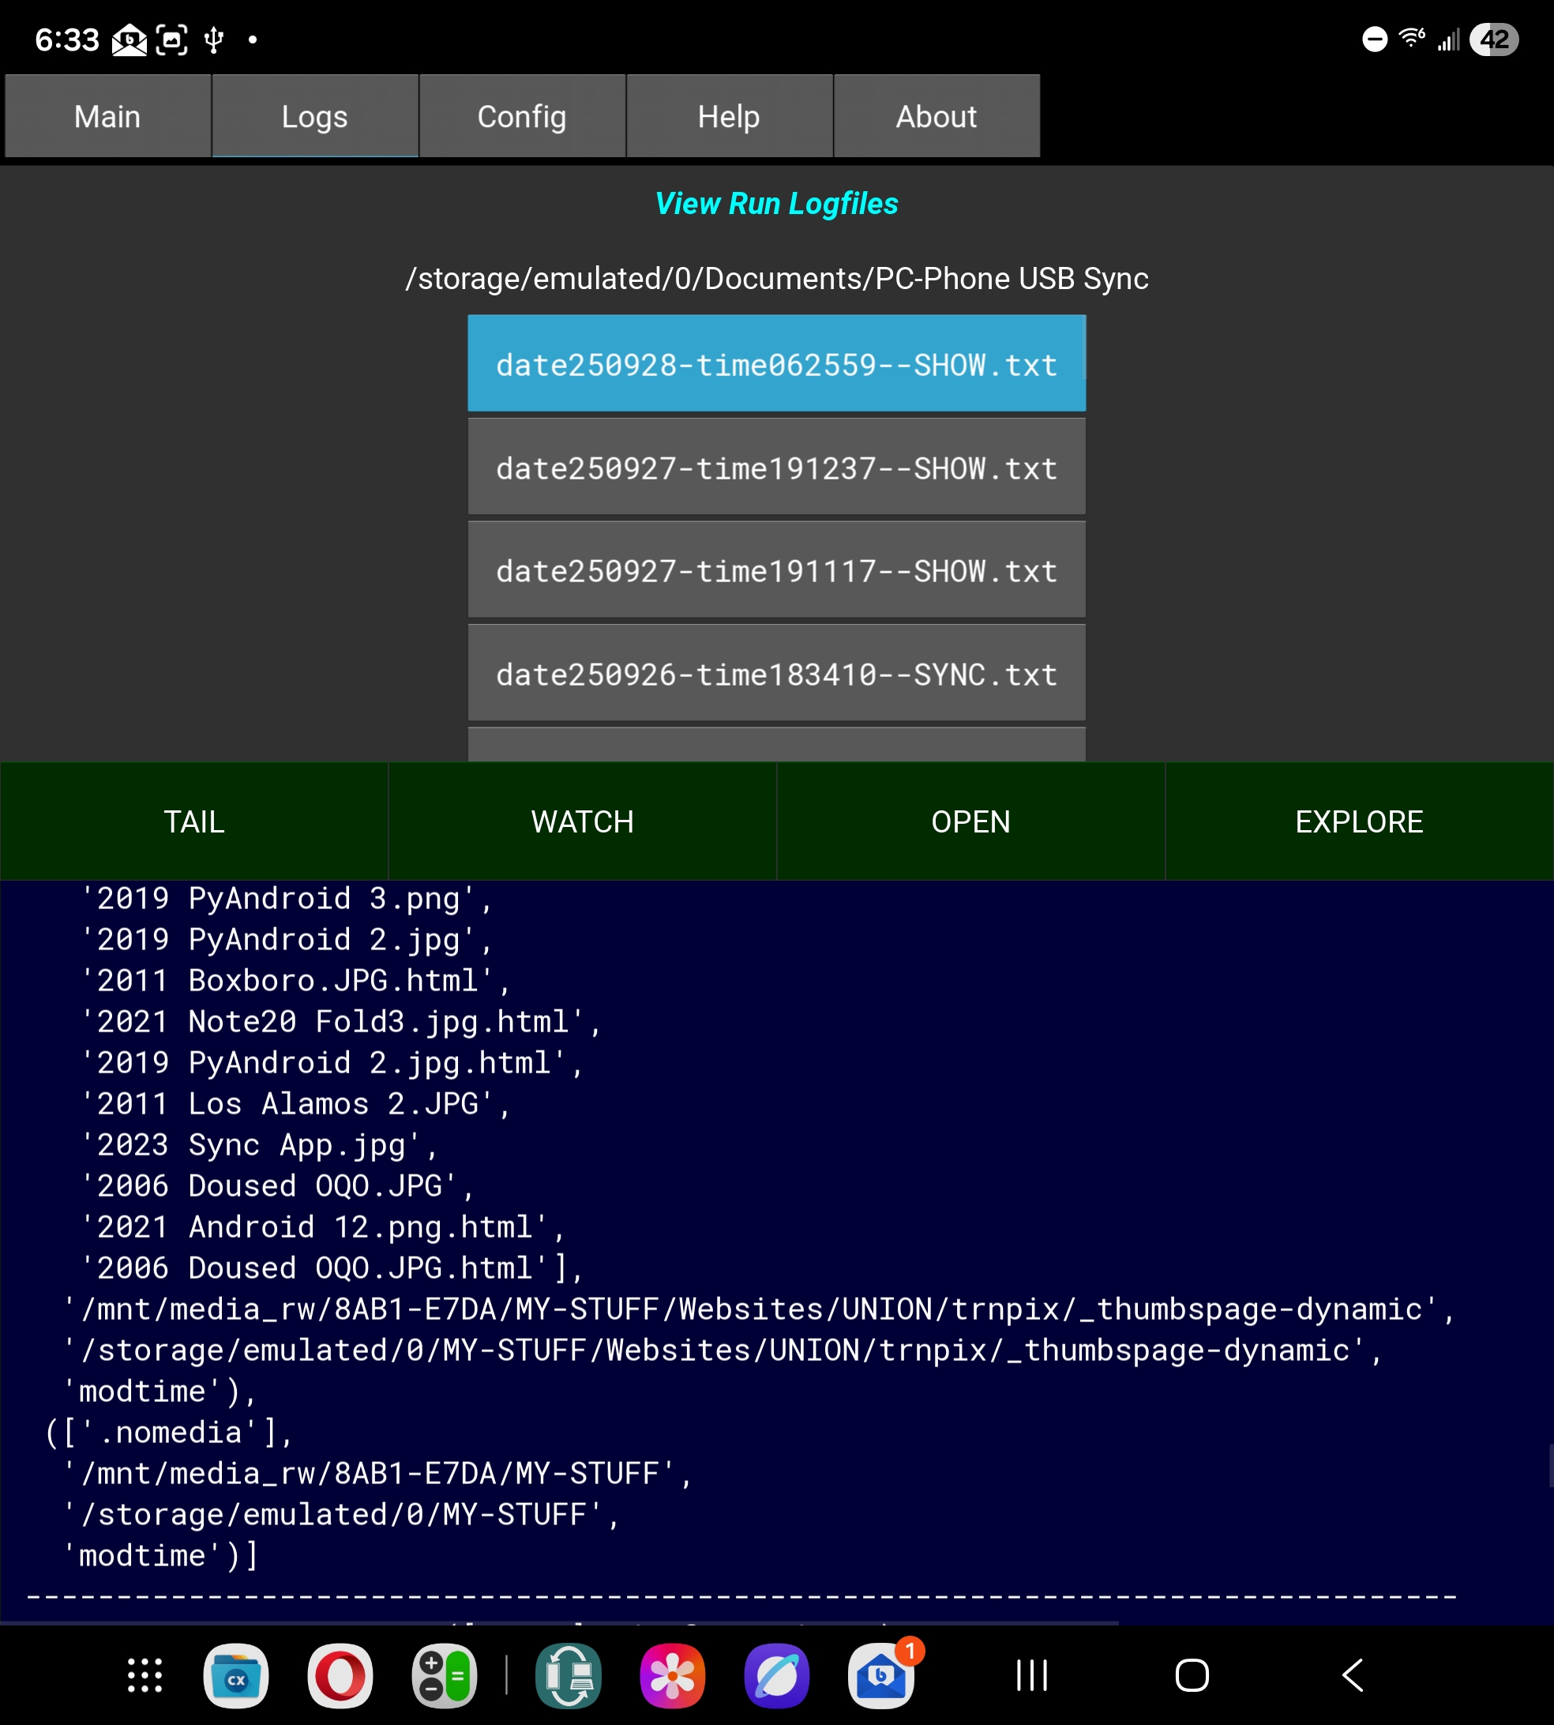Tap the recent apps navigation button
Image resolution: width=1554 pixels, height=1725 pixels.
click(x=1031, y=1674)
